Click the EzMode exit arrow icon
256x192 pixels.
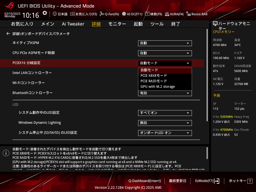pyautogui.click(x=217, y=181)
